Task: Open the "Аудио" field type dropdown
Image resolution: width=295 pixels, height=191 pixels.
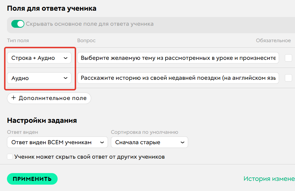Action: (39, 78)
